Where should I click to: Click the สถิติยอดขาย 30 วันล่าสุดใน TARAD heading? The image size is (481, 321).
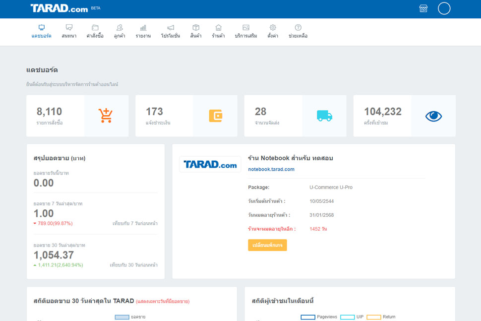(84, 301)
